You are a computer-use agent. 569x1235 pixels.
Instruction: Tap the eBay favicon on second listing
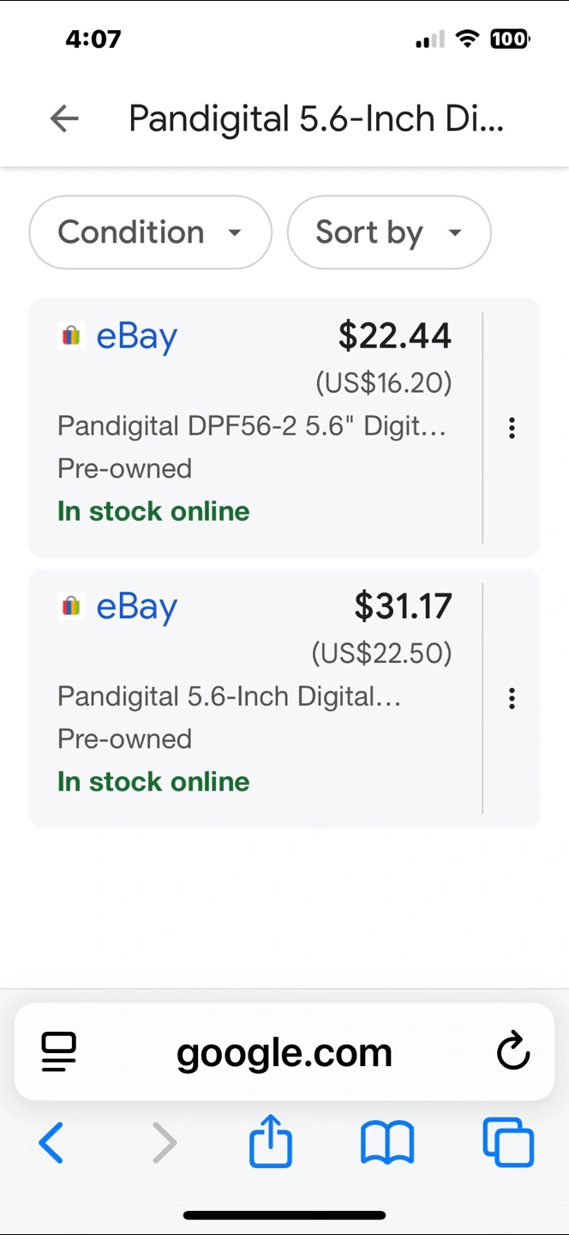click(71, 606)
